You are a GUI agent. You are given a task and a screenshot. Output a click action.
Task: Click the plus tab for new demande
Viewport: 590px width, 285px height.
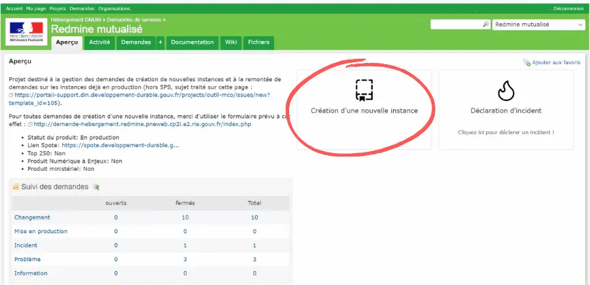160,42
